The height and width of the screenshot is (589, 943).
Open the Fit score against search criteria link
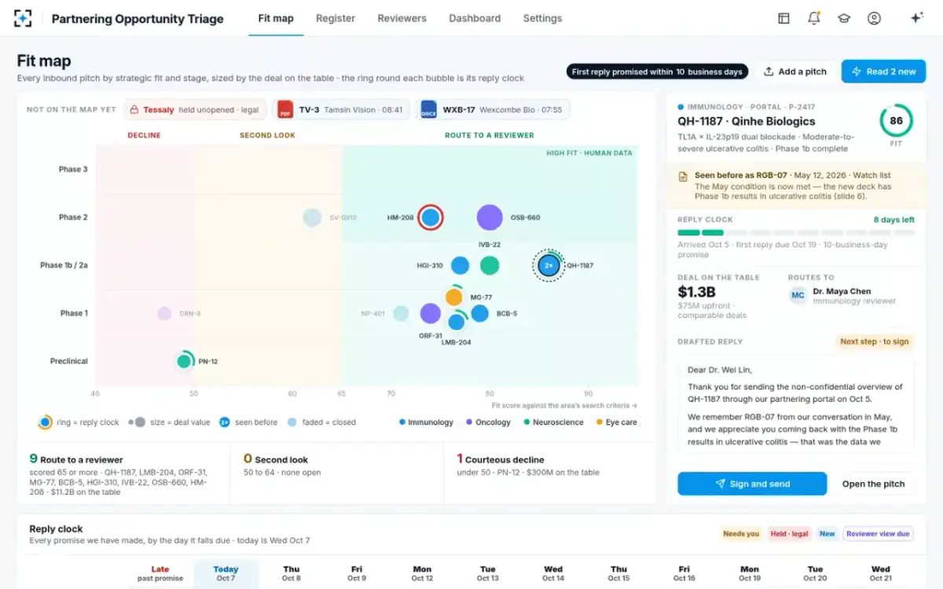point(564,406)
